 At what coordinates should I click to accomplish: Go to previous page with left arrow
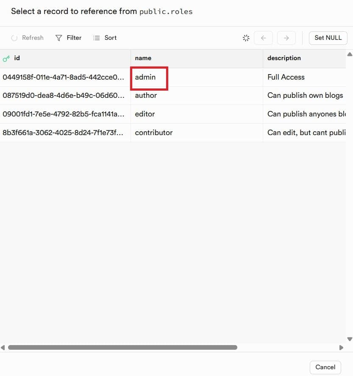click(263, 38)
